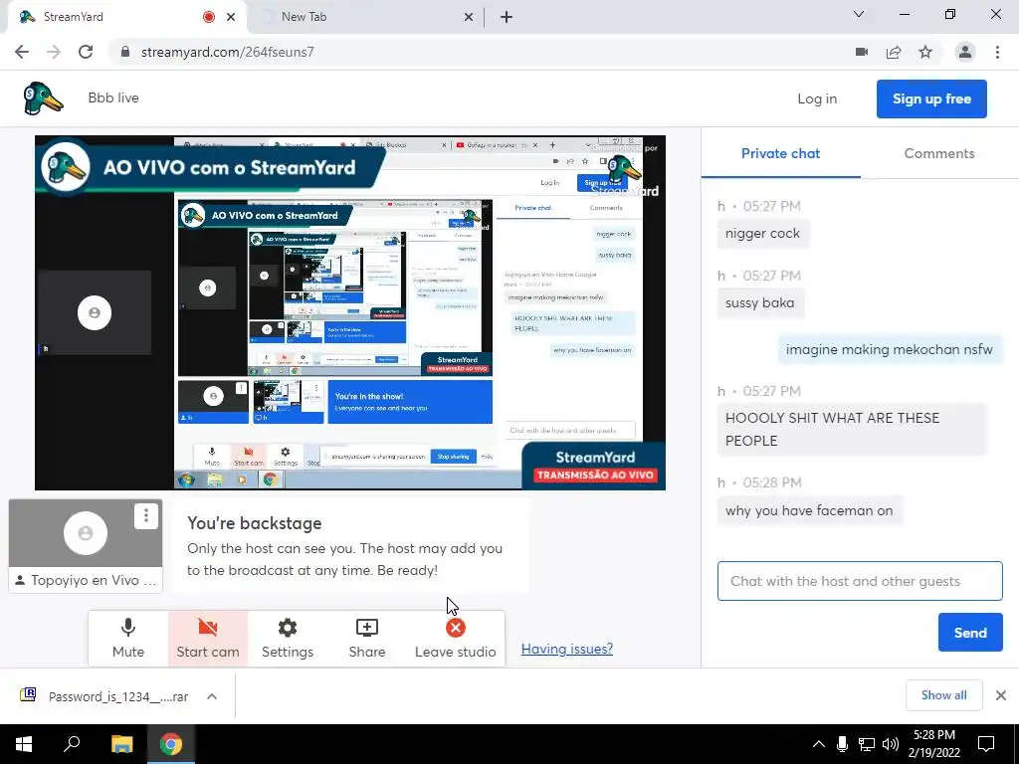Click the microphone tray icon
The image size is (1019, 764).
842,744
